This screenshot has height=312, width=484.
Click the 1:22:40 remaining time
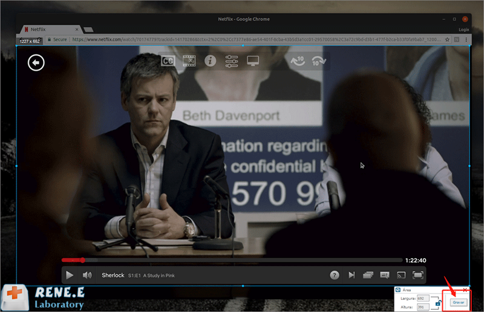(416, 261)
